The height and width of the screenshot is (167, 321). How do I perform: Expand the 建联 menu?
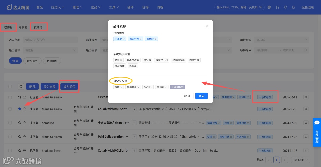[x=77, y=7]
